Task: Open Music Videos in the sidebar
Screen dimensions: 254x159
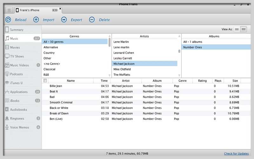Action: pyautogui.click(x=23, y=65)
